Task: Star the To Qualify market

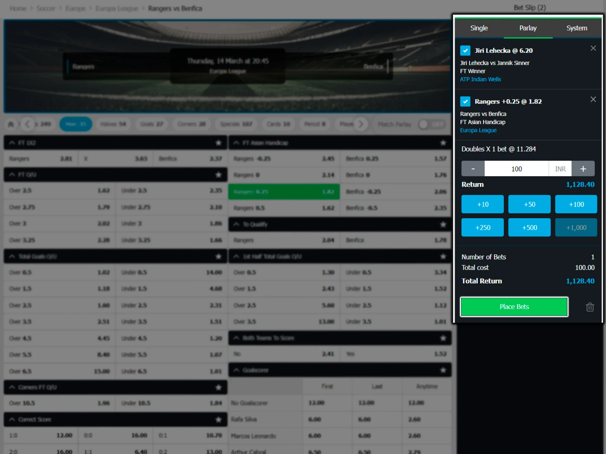Action: coord(443,224)
